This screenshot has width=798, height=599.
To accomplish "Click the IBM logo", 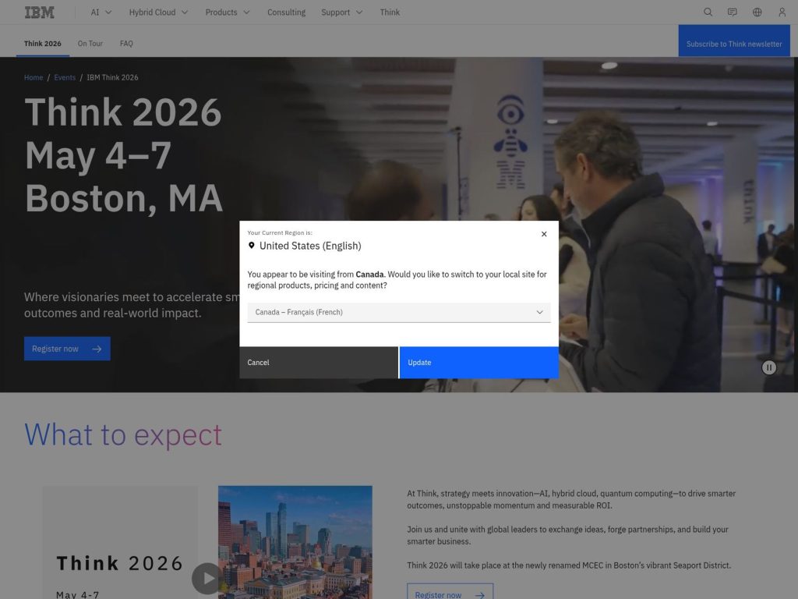I will pyautogui.click(x=39, y=12).
